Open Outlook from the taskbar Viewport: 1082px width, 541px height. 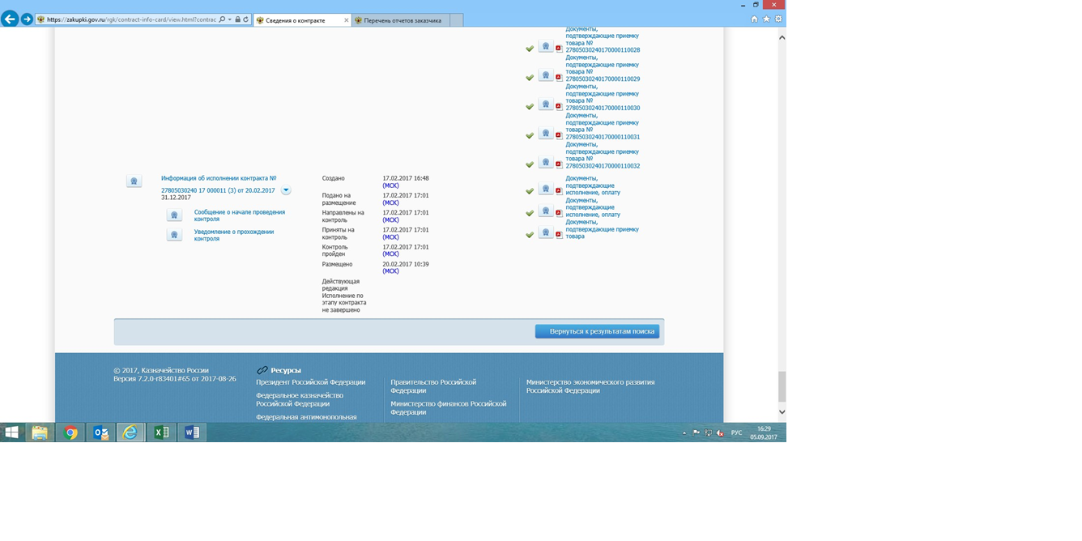click(x=100, y=432)
